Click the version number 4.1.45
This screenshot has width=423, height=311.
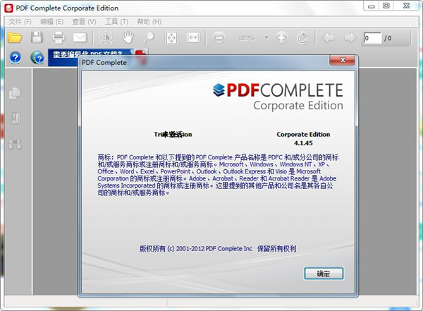[303, 143]
